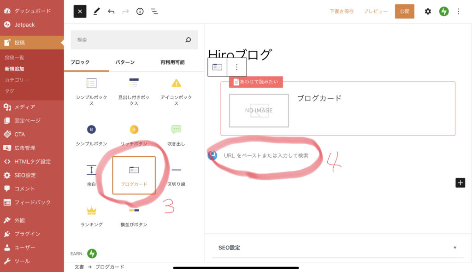This screenshot has width=472, height=272.
Task: Close the block inserter panel
Action: pos(80,12)
